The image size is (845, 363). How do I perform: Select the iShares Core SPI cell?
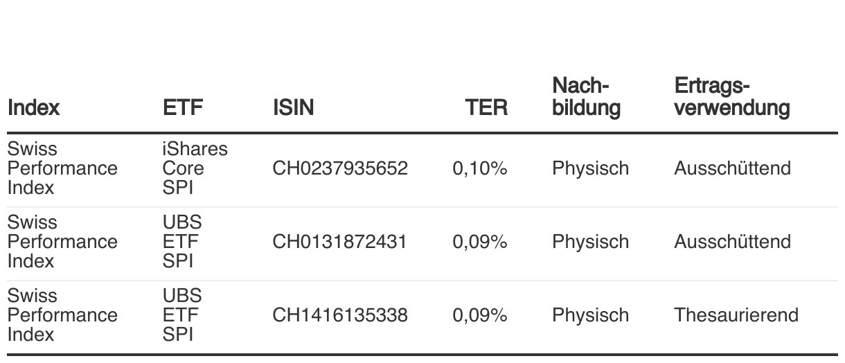pos(195,168)
